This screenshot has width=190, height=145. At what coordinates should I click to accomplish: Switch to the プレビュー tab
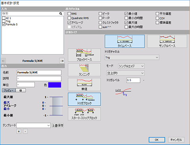9,90
